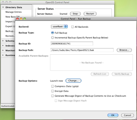Open the Backend userRoot dropdown
This screenshot has height=120, width=137.
[x=59, y=27]
